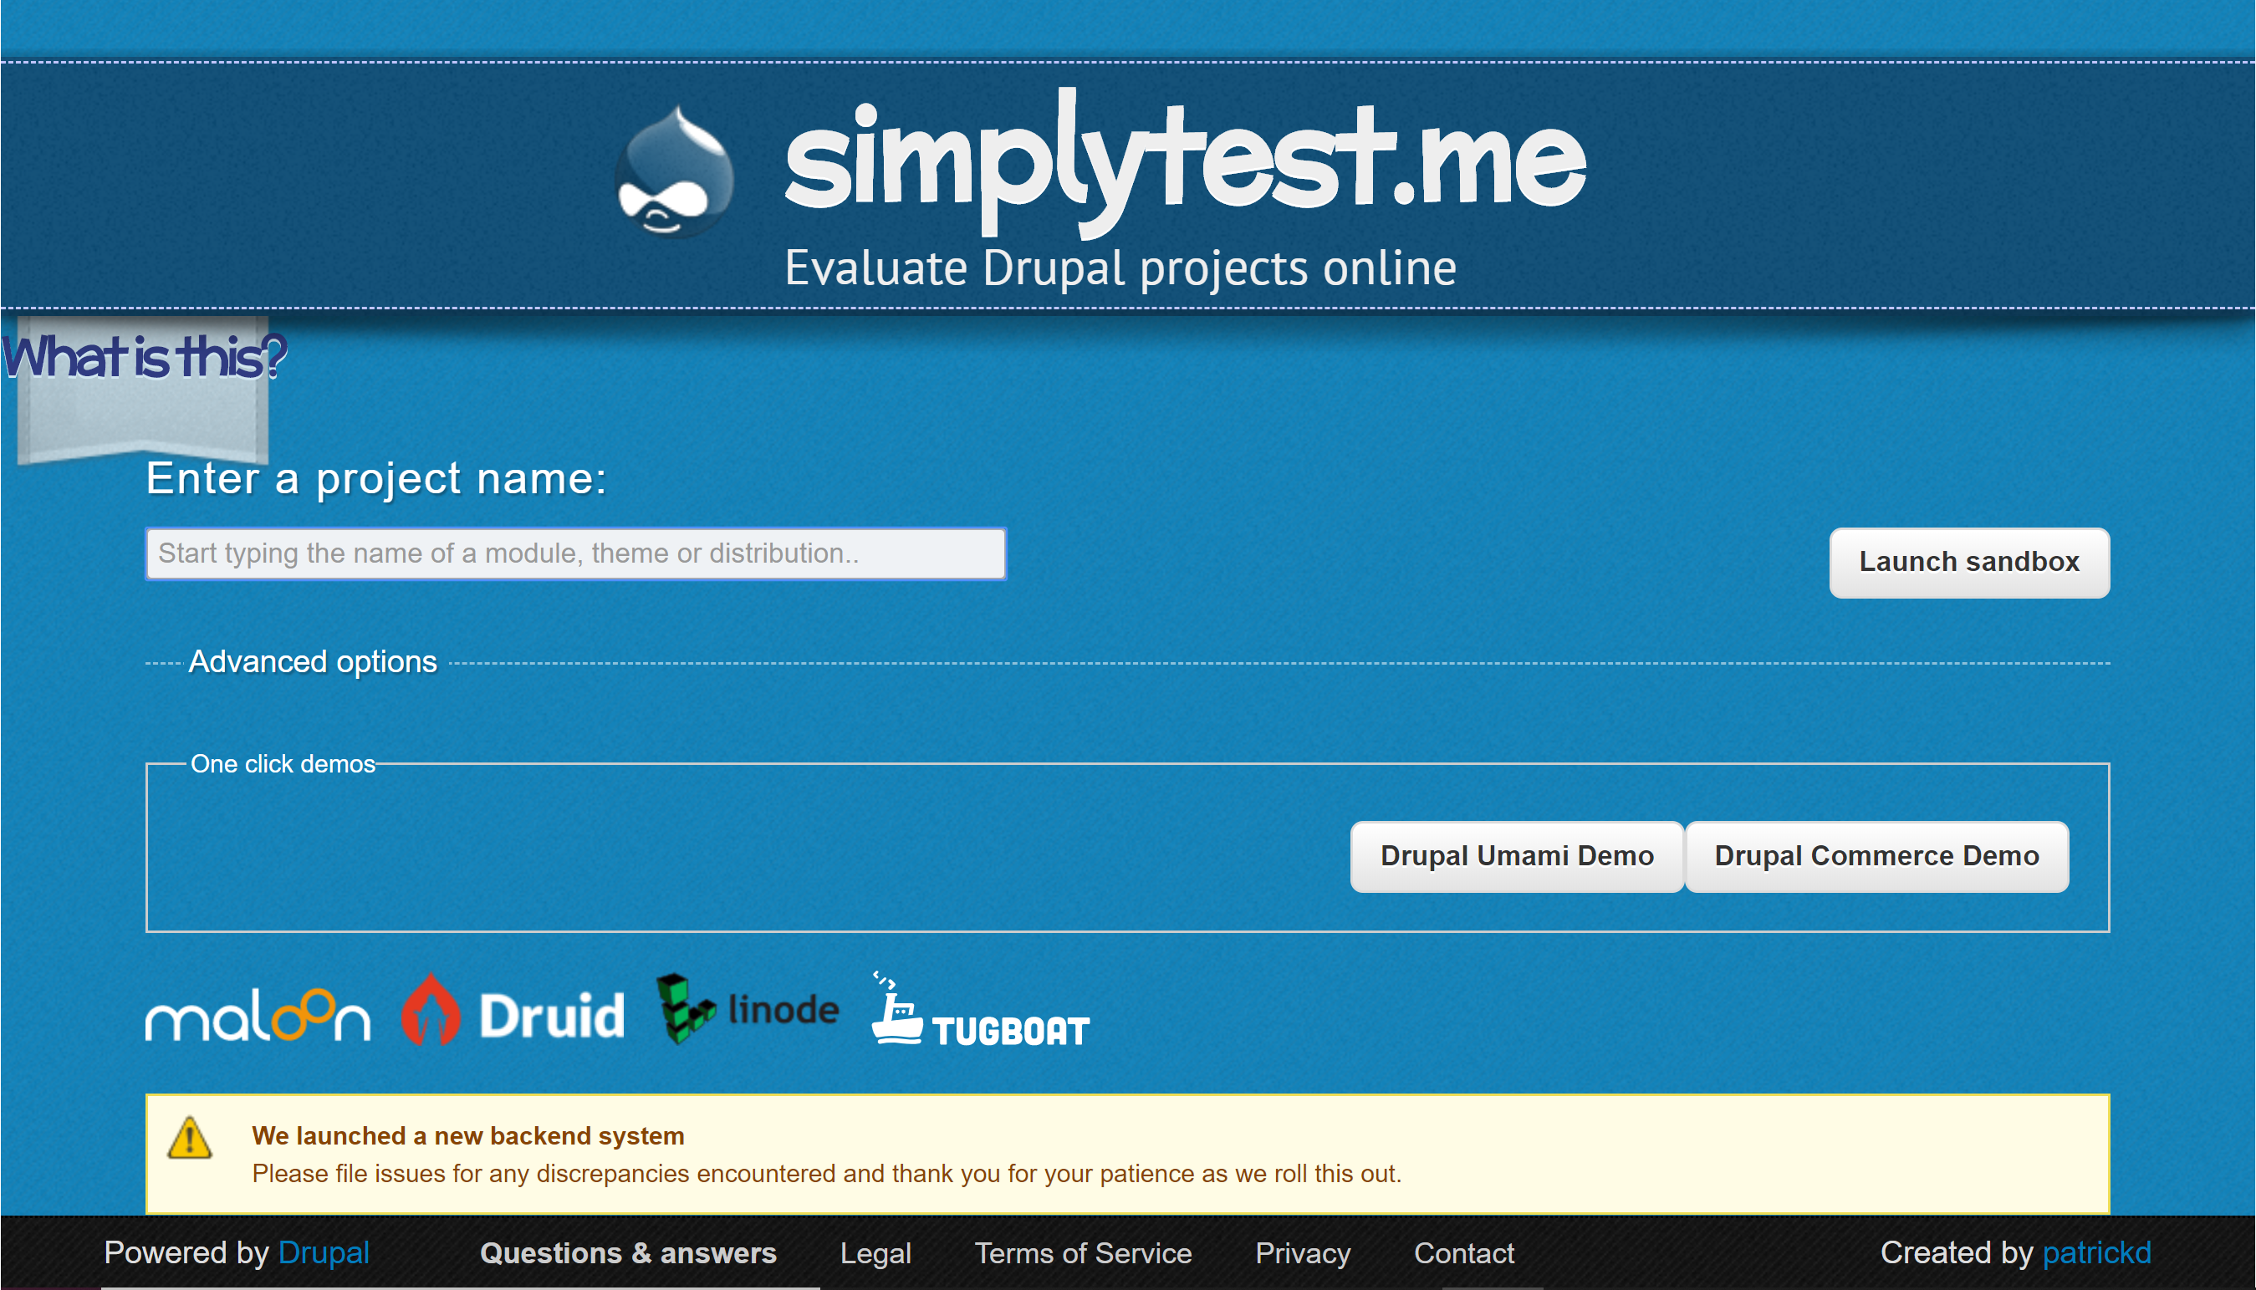Open the Terms of Service page
This screenshot has height=1290, width=2256.
pos(1083,1252)
